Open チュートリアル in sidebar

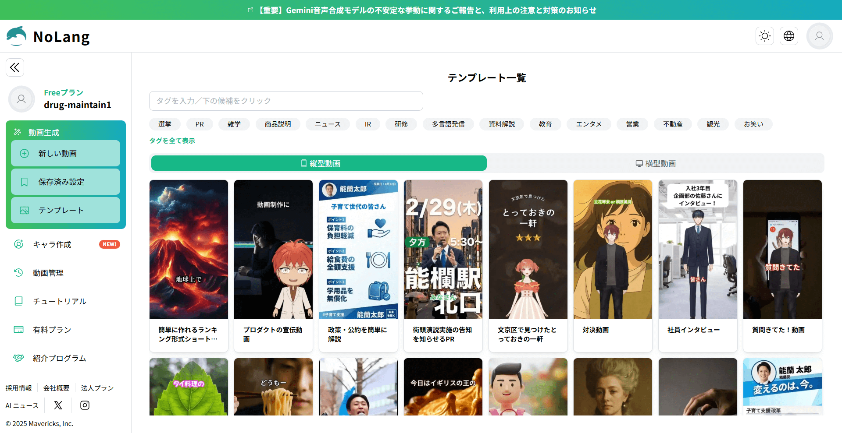point(60,301)
